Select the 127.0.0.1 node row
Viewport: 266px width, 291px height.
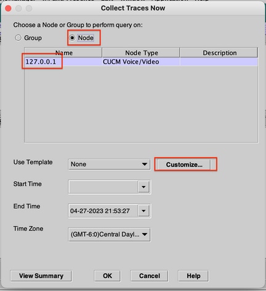click(x=141, y=62)
